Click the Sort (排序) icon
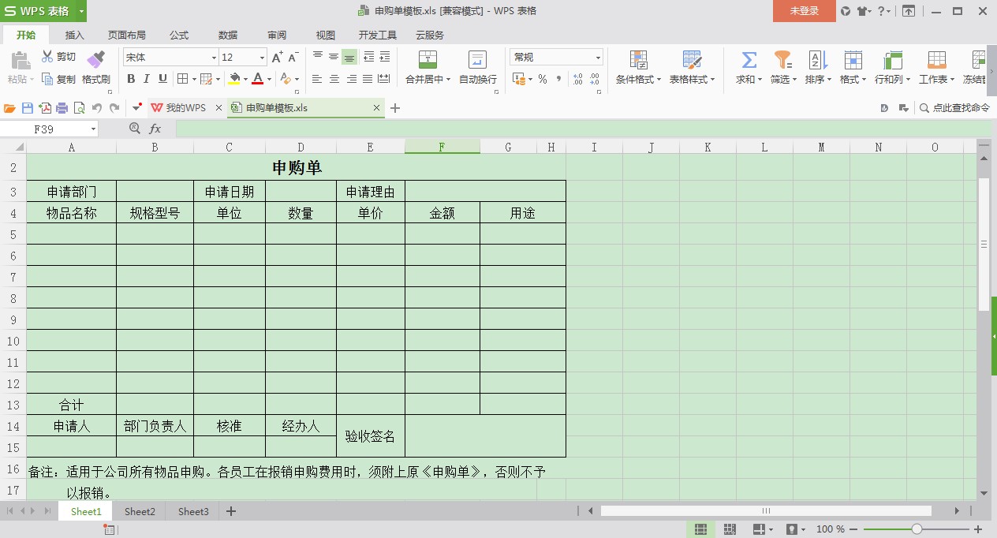 click(816, 68)
